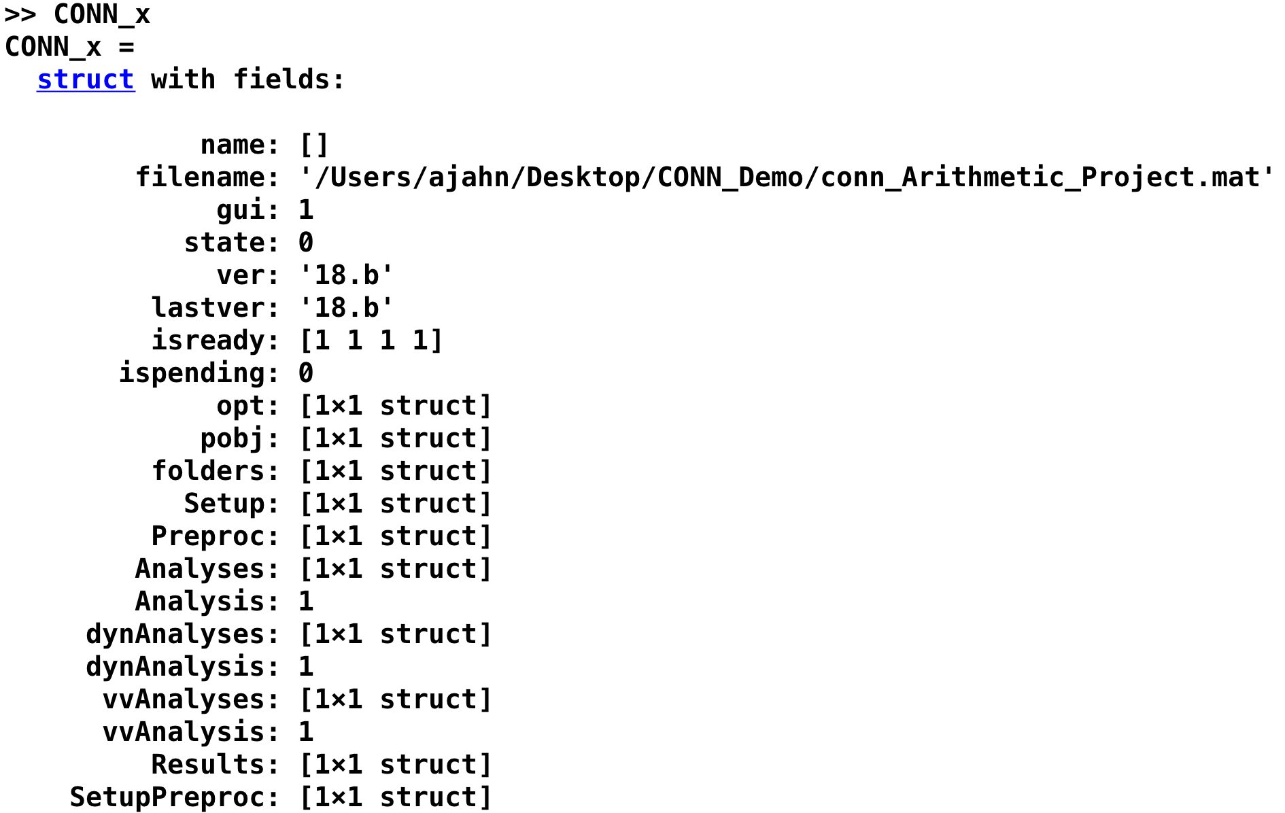Click the Analyses [1×1 struct] value
Image resolution: width=1285 pixels, height=813 pixels.
[x=396, y=569]
